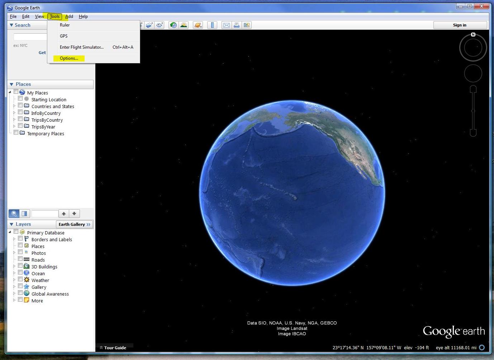
Task: Click the magnifier search icon under Places
Action: tap(14, 214)
